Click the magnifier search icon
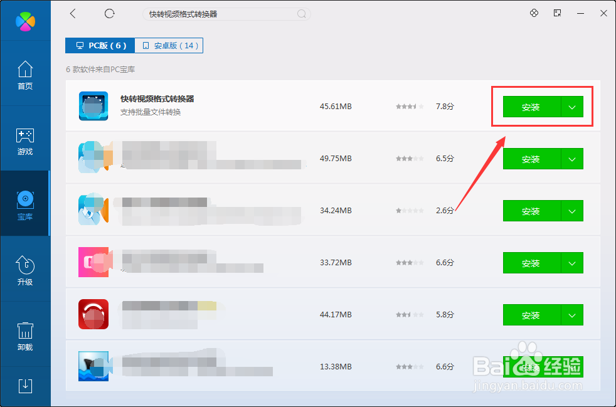The image size is (616, 407). tap(301, 14)
